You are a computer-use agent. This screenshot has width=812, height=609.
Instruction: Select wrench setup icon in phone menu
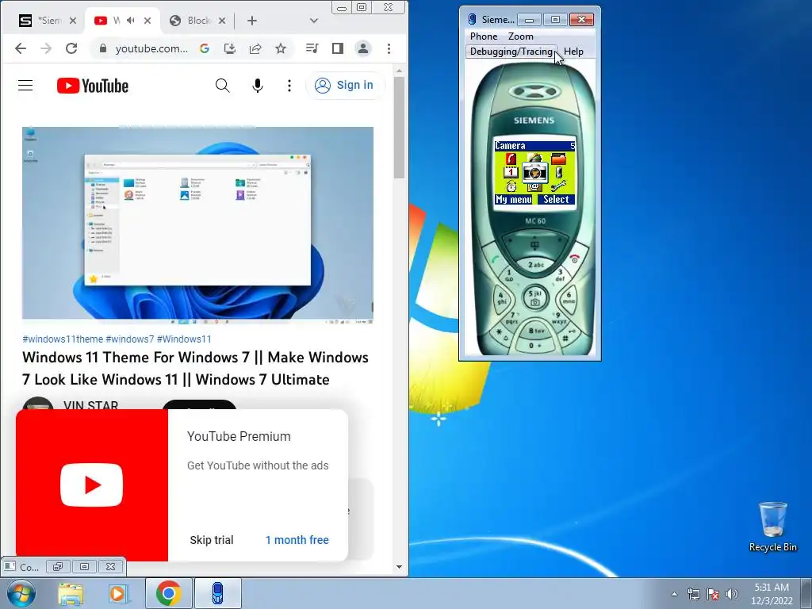click(x=558, y=186)
